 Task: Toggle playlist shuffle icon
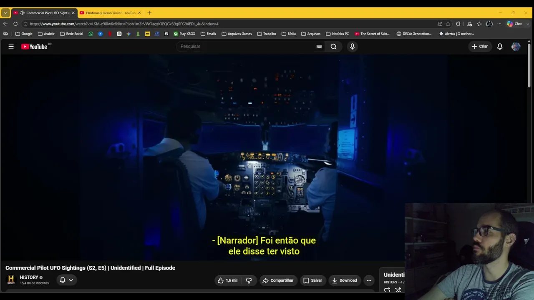click(x=398, y=290)
